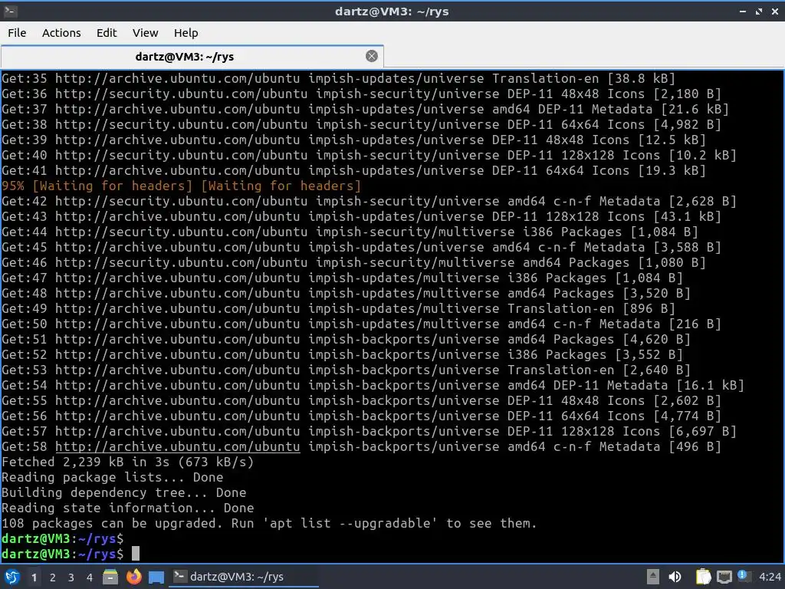Image resolution: width=785 pixels, height=589 pixels.
Task: Click 'Fetched 2,239 kB in 3s' line
Action: pos(128,462)
